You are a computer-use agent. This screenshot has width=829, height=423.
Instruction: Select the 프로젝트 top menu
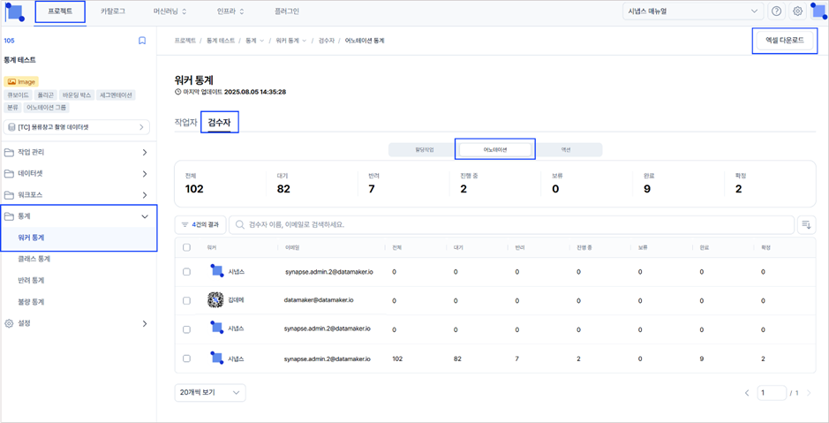[60, 11]
